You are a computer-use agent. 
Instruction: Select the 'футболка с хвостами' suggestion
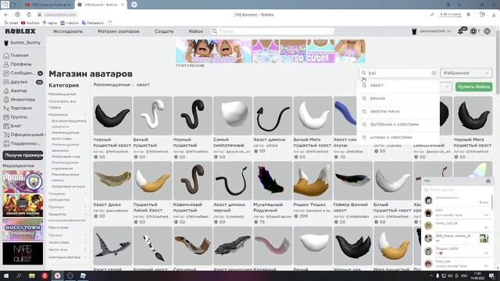click(x=398, y=125)
